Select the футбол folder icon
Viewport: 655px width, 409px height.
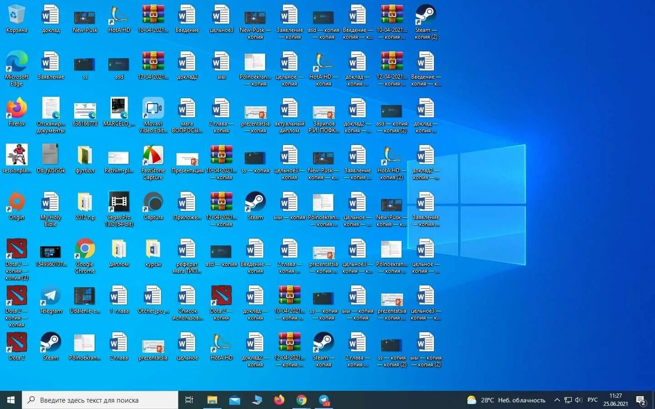[85, 159]
